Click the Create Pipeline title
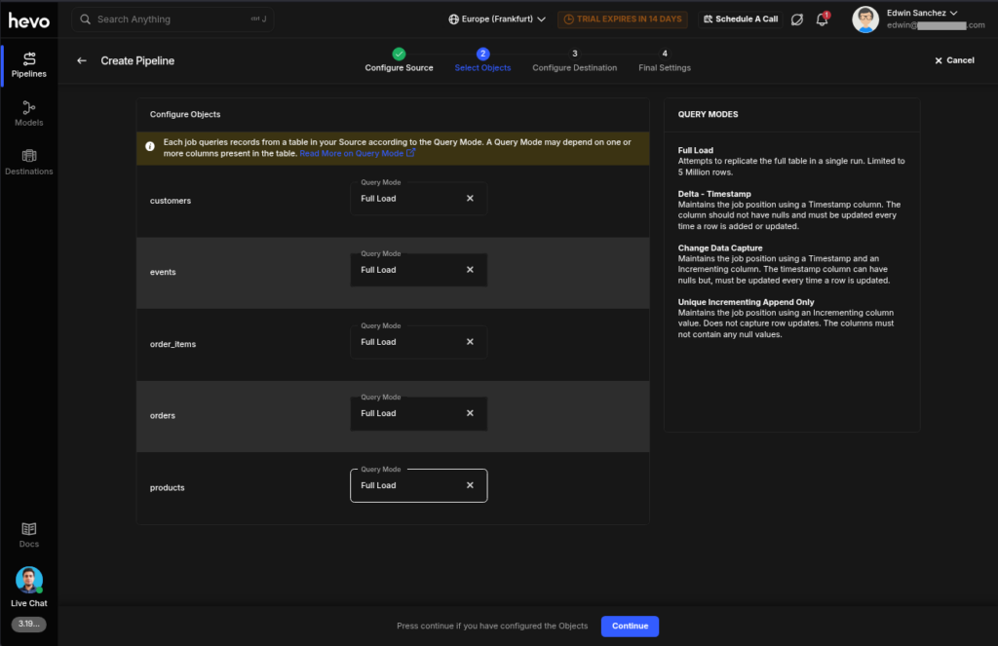The width and height of the screenshot is (998, 646). click(137, 60)
